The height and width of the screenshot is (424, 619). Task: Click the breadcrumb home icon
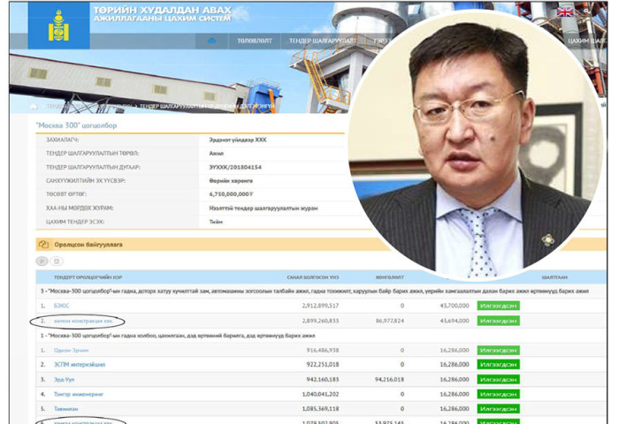coord(34,105)
